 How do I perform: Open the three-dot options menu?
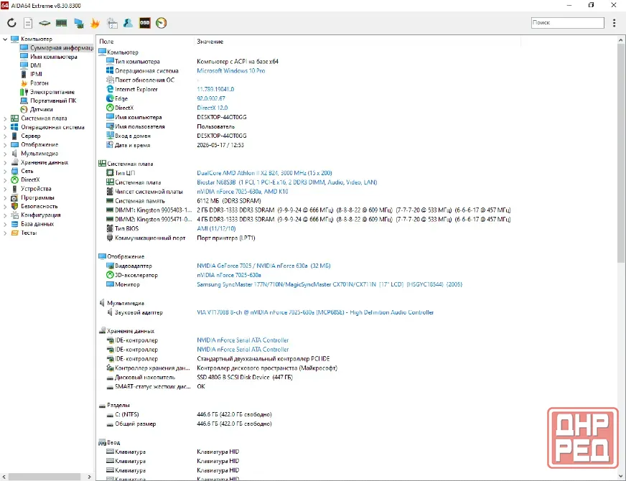614,23
